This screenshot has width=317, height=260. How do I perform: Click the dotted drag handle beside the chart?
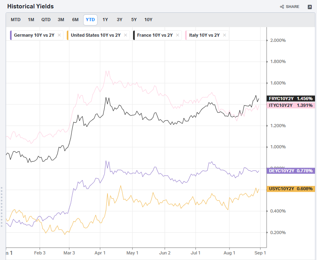(x=2, y=207)
